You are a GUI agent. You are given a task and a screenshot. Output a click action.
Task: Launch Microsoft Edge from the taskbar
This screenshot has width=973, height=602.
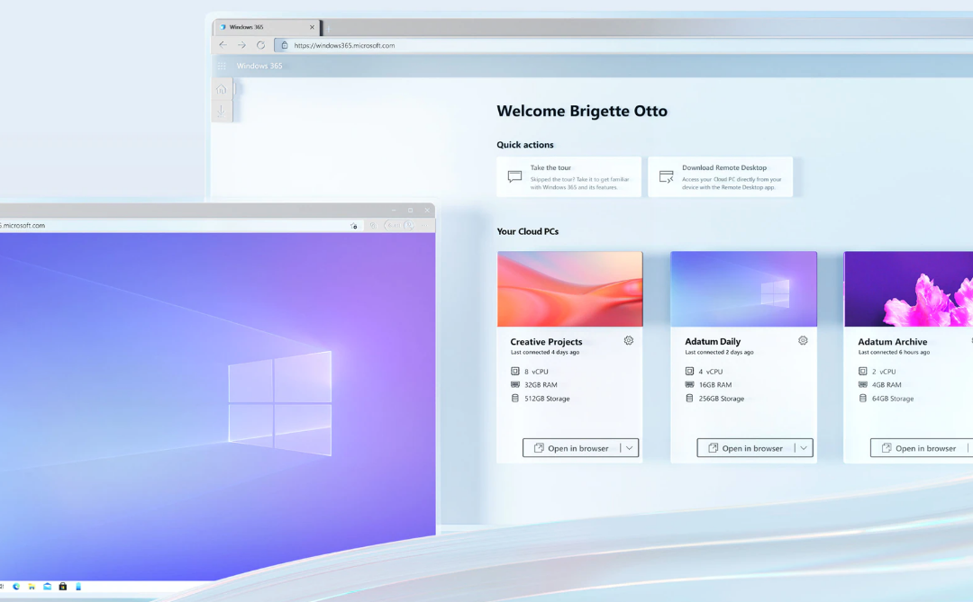[16, 586]
